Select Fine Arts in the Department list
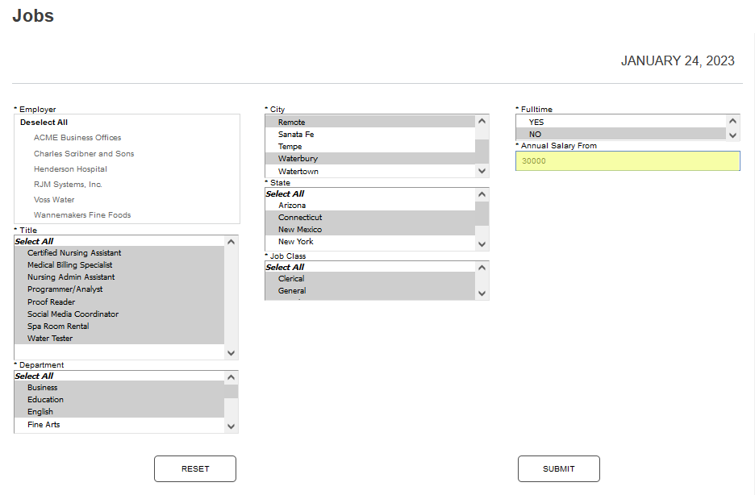755x495 pixels. [44, 424]
